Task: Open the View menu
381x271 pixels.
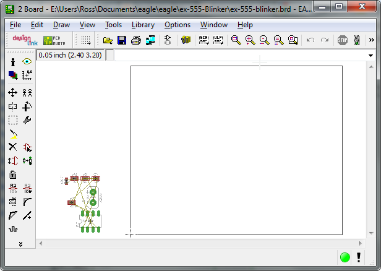Action: 87,25
